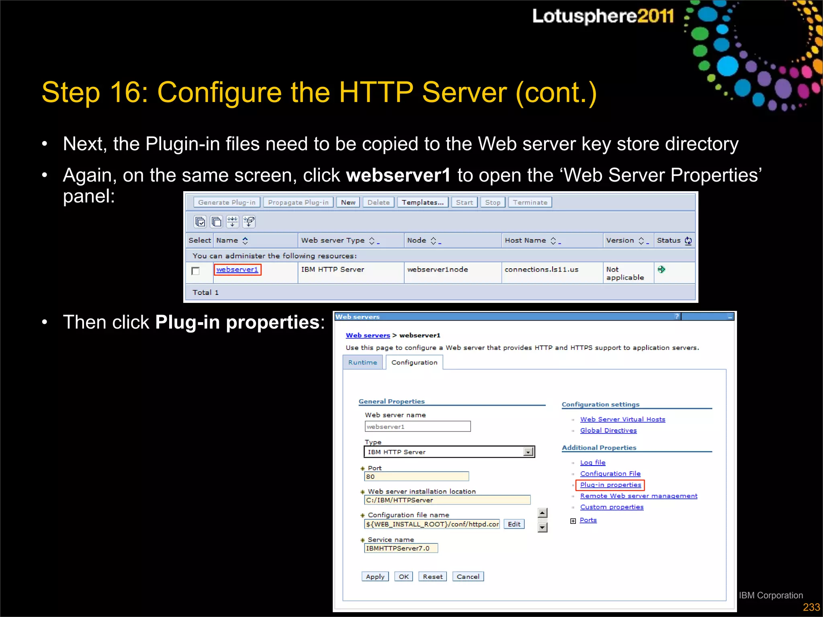Click the 'Total 1' table footer text
The width and height of the screenshot is (823, 617).
click(205, 292)
